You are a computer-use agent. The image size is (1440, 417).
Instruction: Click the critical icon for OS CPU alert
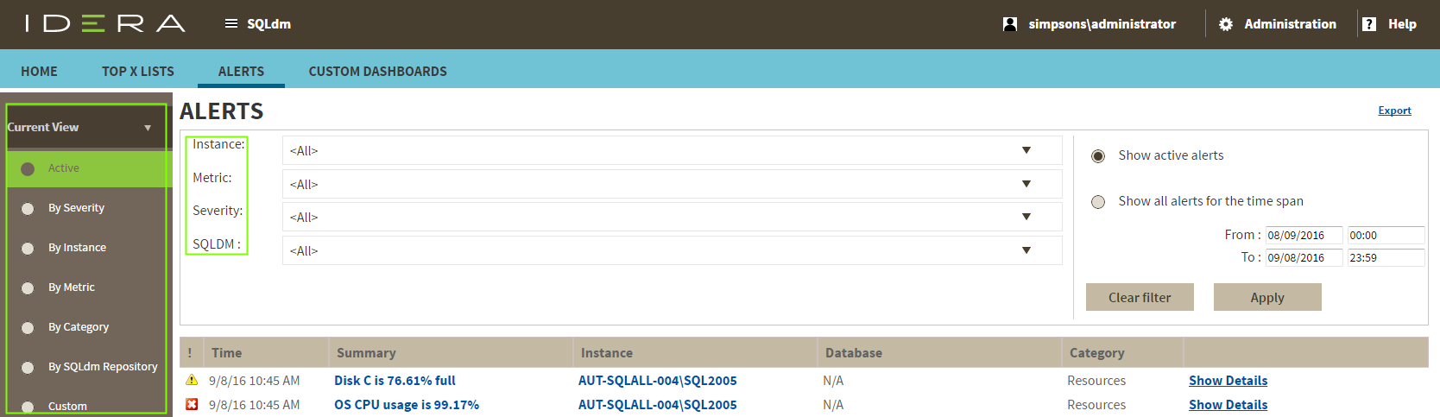(x=192, y=404)
